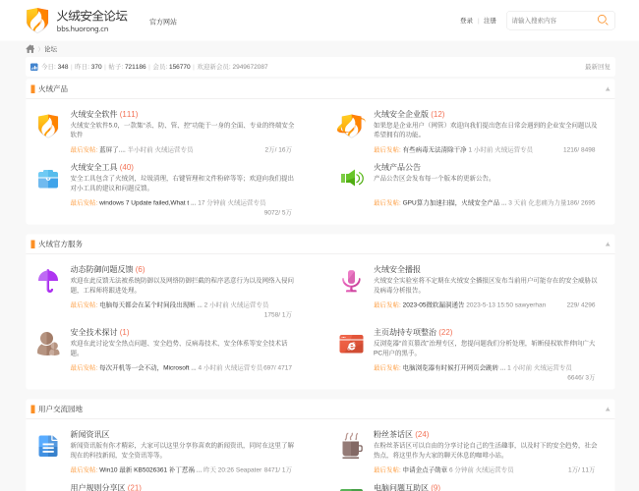Viewport: 639px width, 491px height.
Task: Click the red browser 主页劫持专项整治 icon
Action: 351,344
